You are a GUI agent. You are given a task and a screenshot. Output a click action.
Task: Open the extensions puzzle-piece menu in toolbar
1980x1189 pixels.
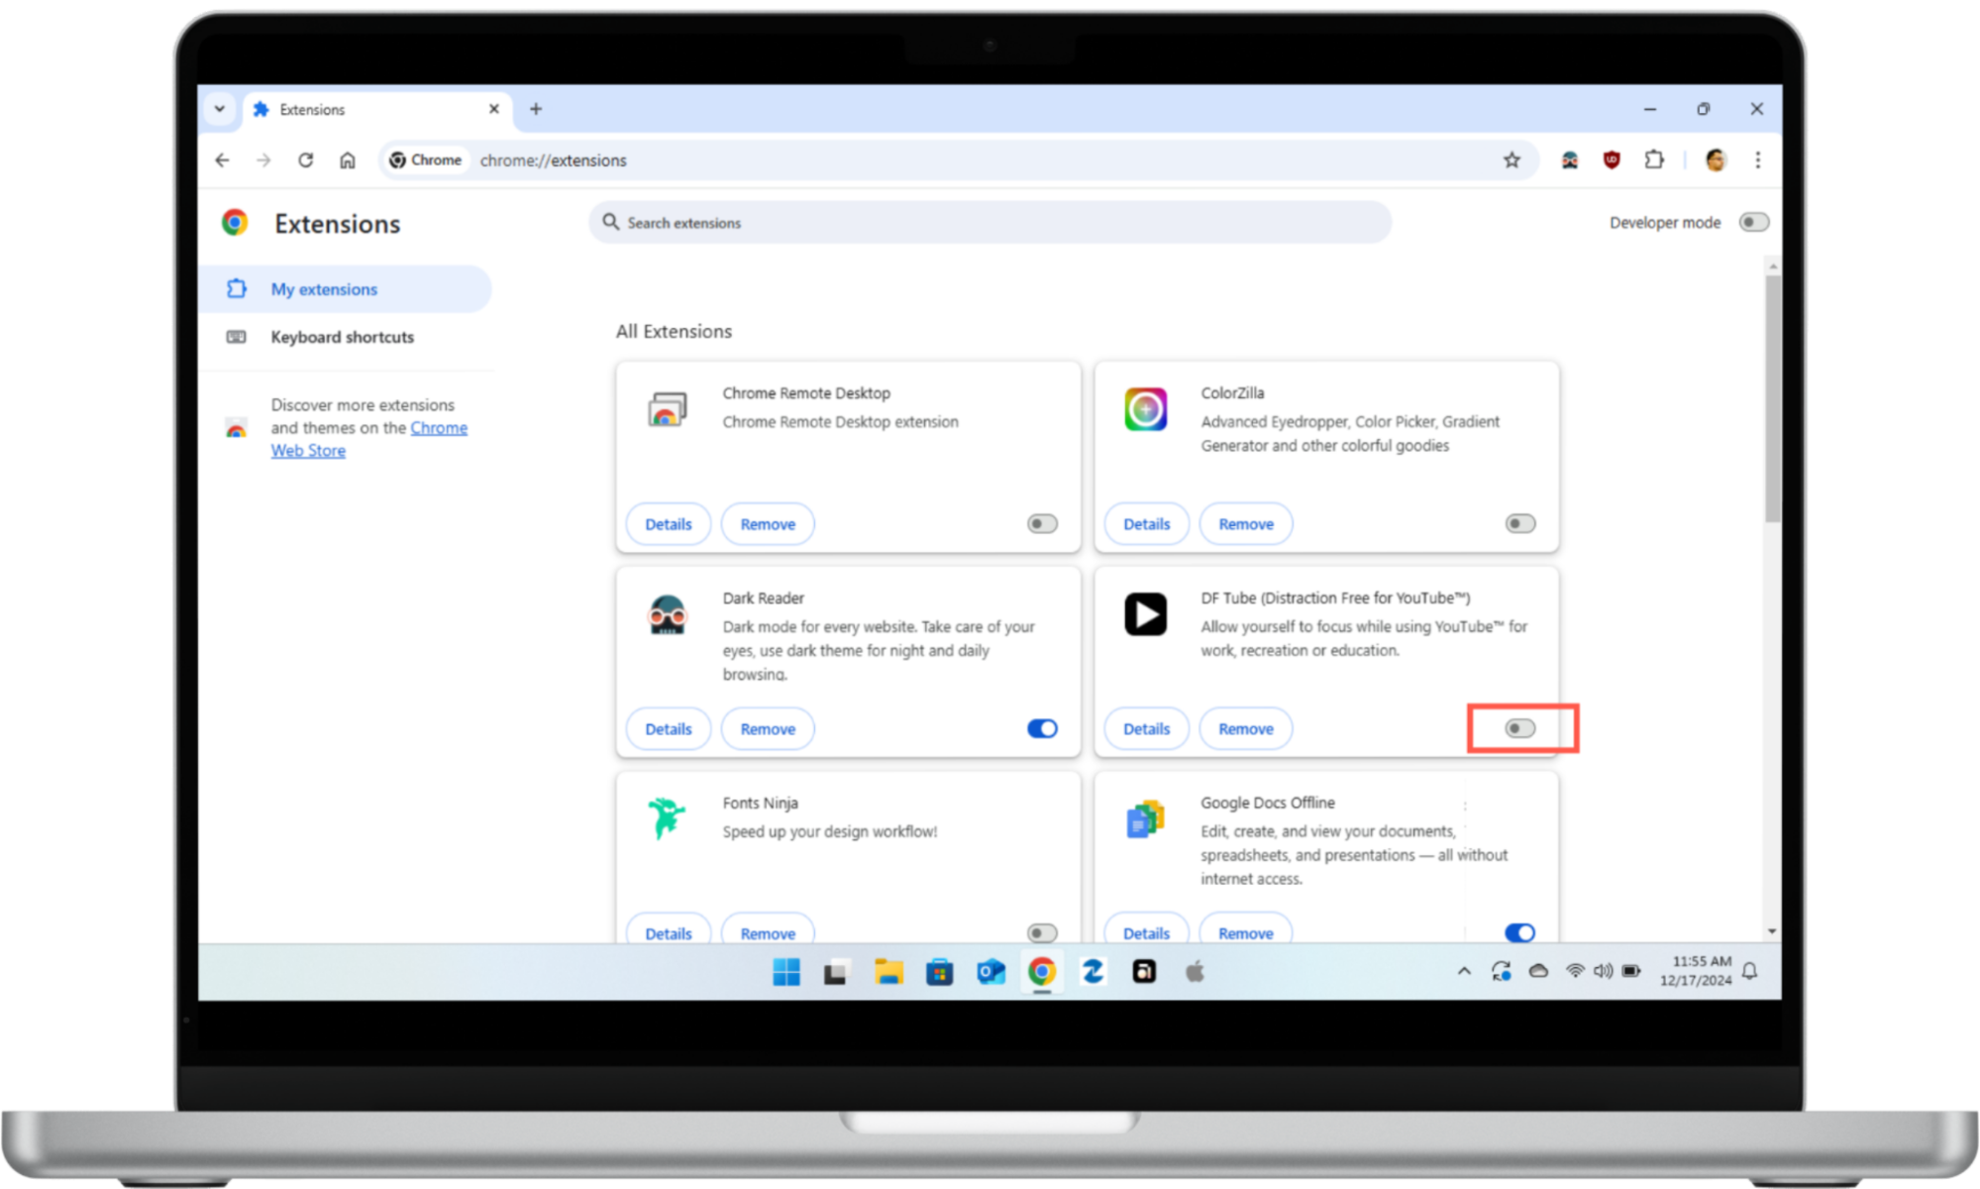pos(1654,160)
